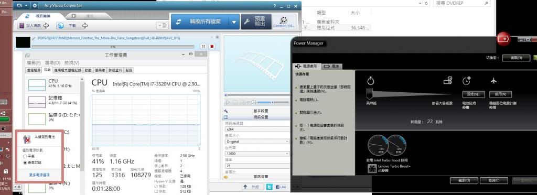The image size is (537, 195).
Task: Open the 檔案(F) menu in Task Manager
Action: click(x=34, y=63)
